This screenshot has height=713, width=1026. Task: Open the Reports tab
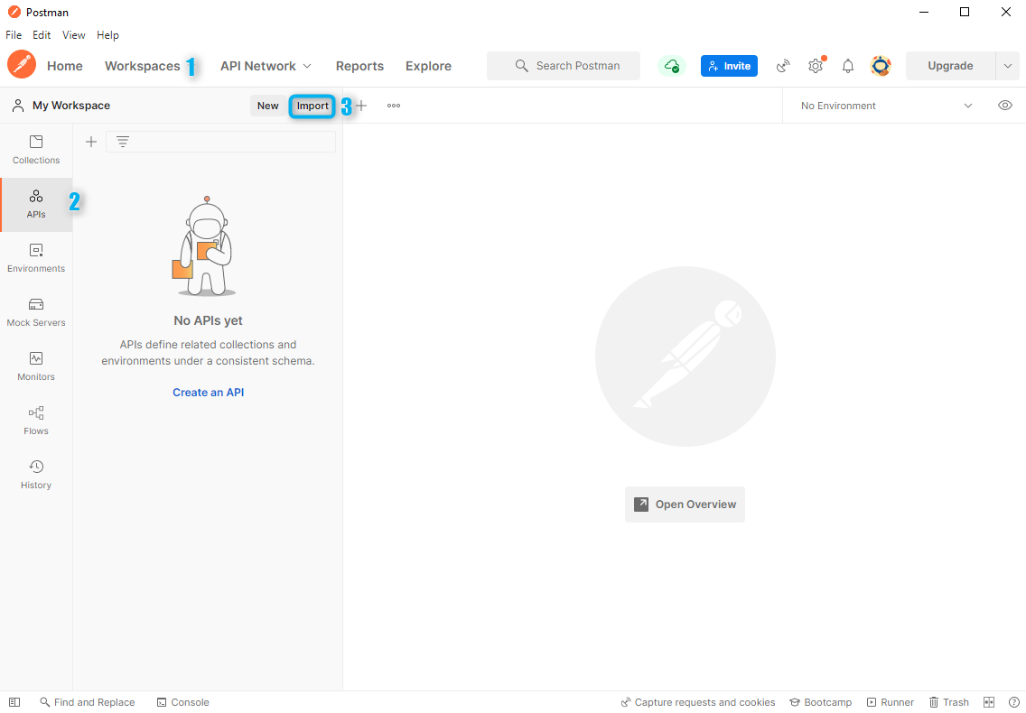pos(359,66)
